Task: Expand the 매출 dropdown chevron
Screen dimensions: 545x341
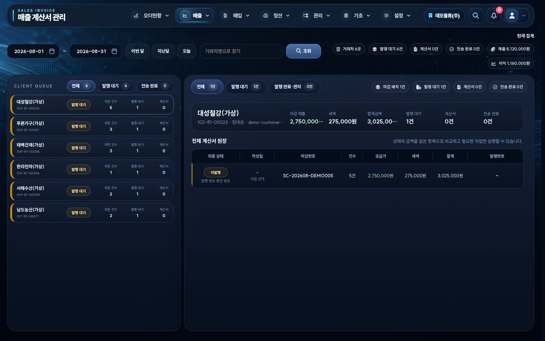Action: 207,16
